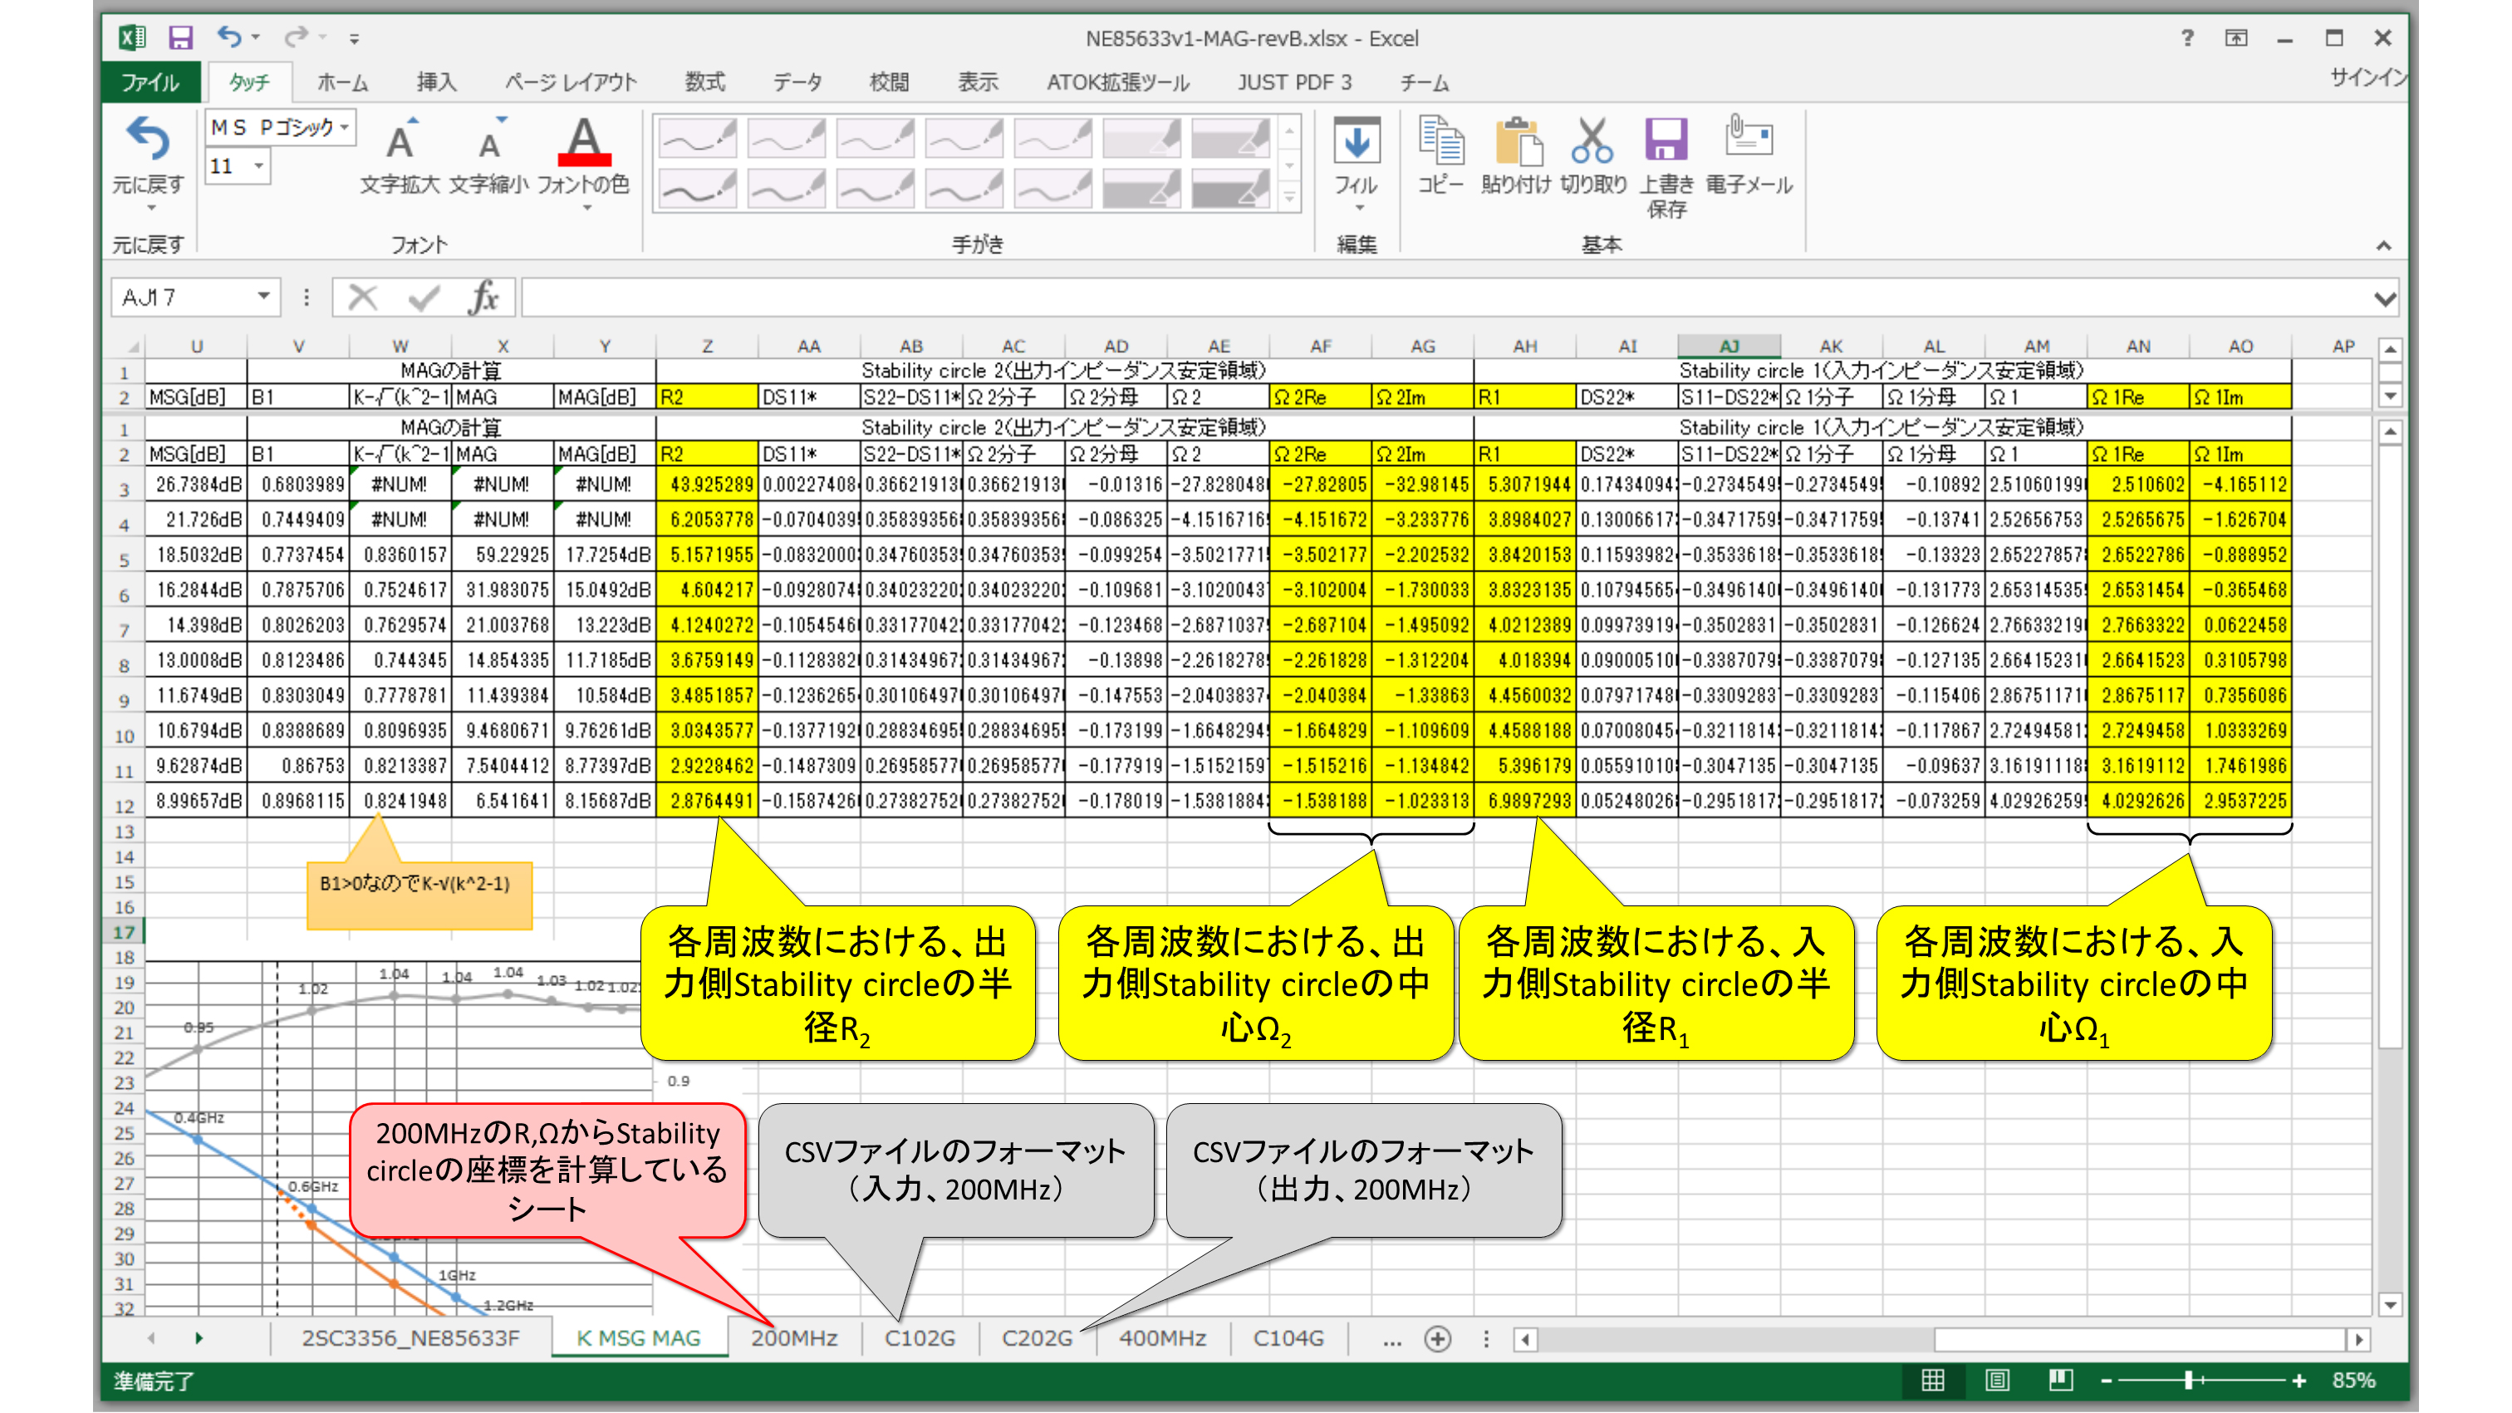Switch to the ホーム ribbon tab
The image size is (2512, 1413).
pos(342,83)
